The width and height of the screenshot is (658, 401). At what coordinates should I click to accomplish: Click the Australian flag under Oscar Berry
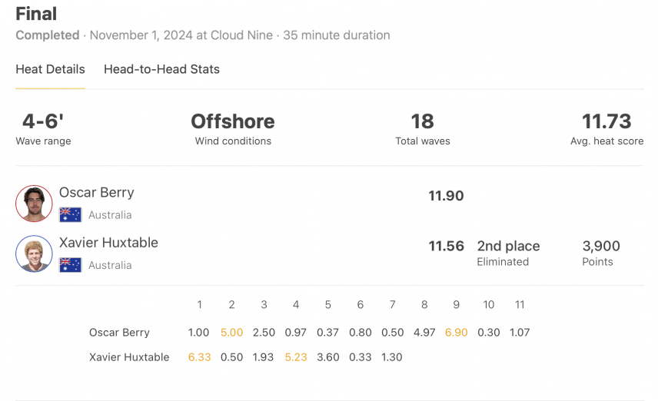[70, 215]
